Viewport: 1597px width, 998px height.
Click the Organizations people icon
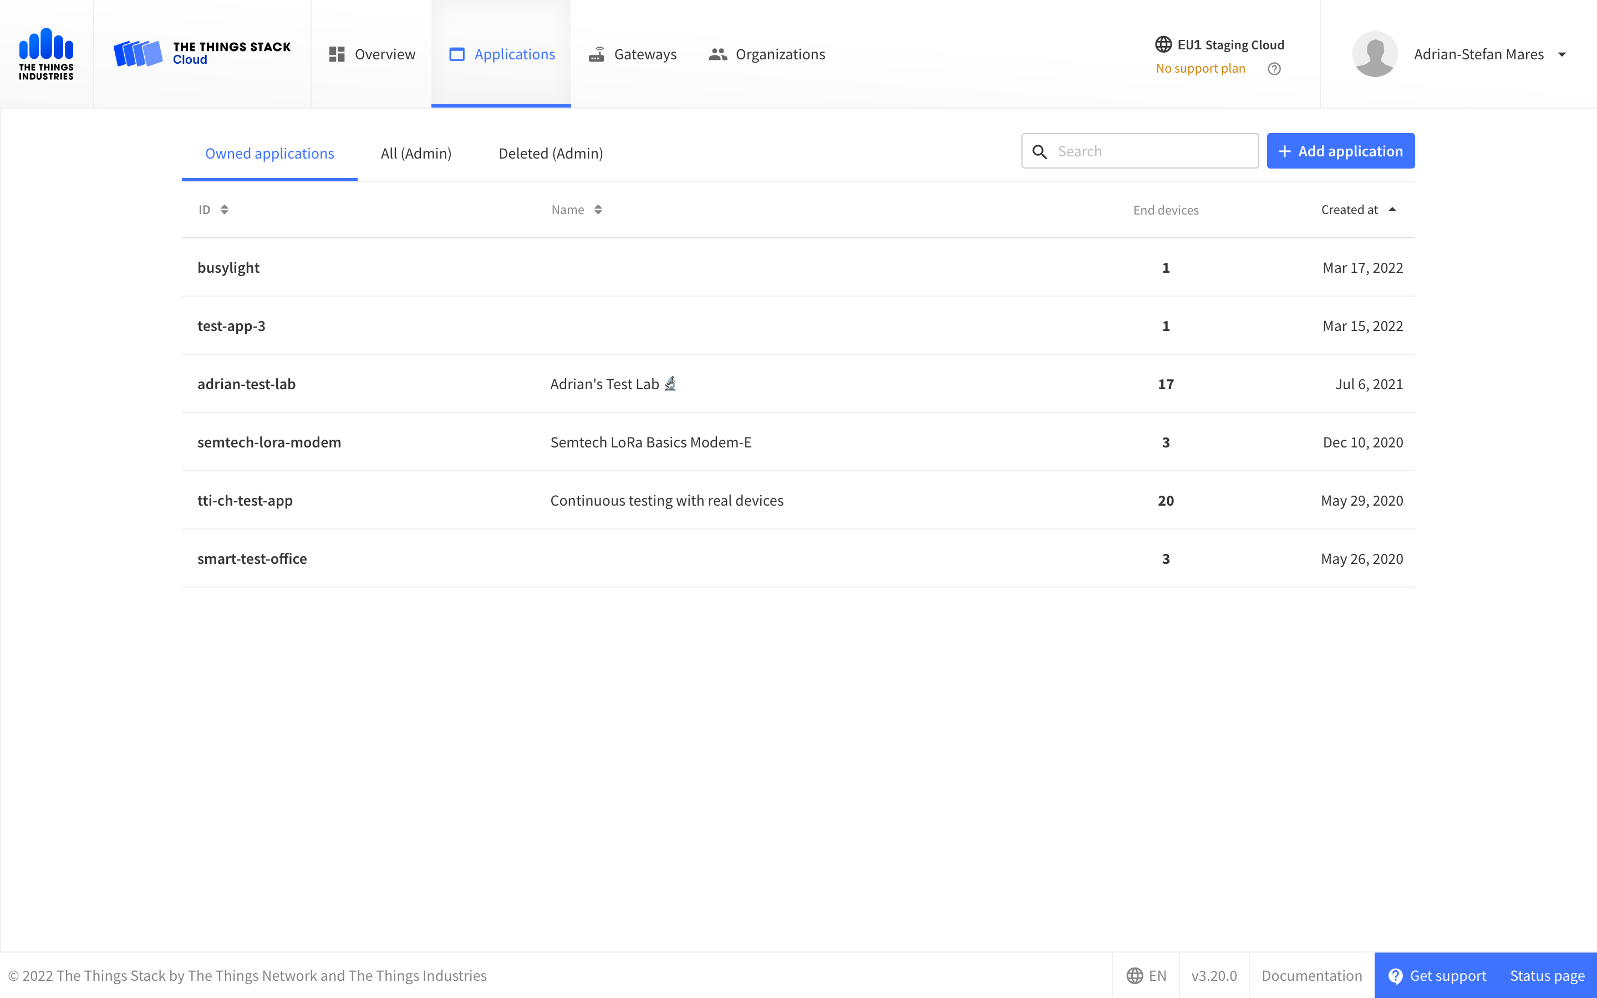pos(719,54)
